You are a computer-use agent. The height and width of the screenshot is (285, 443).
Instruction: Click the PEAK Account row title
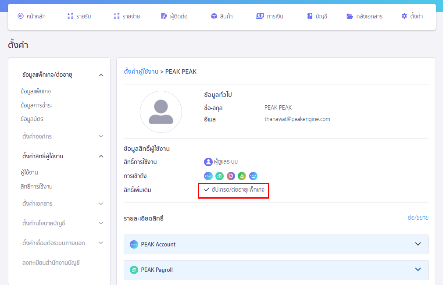pyautogui.click(x=158, y=244)
